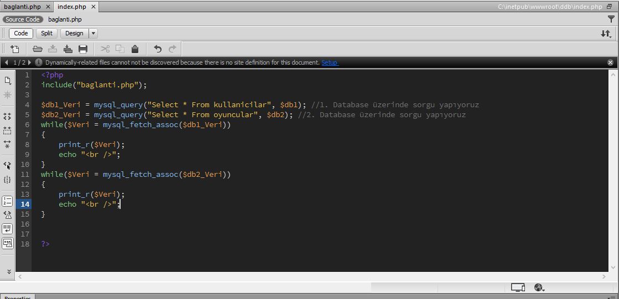Click the filter related files funnel icon
The image size is (619, 299).
point(611,19)
